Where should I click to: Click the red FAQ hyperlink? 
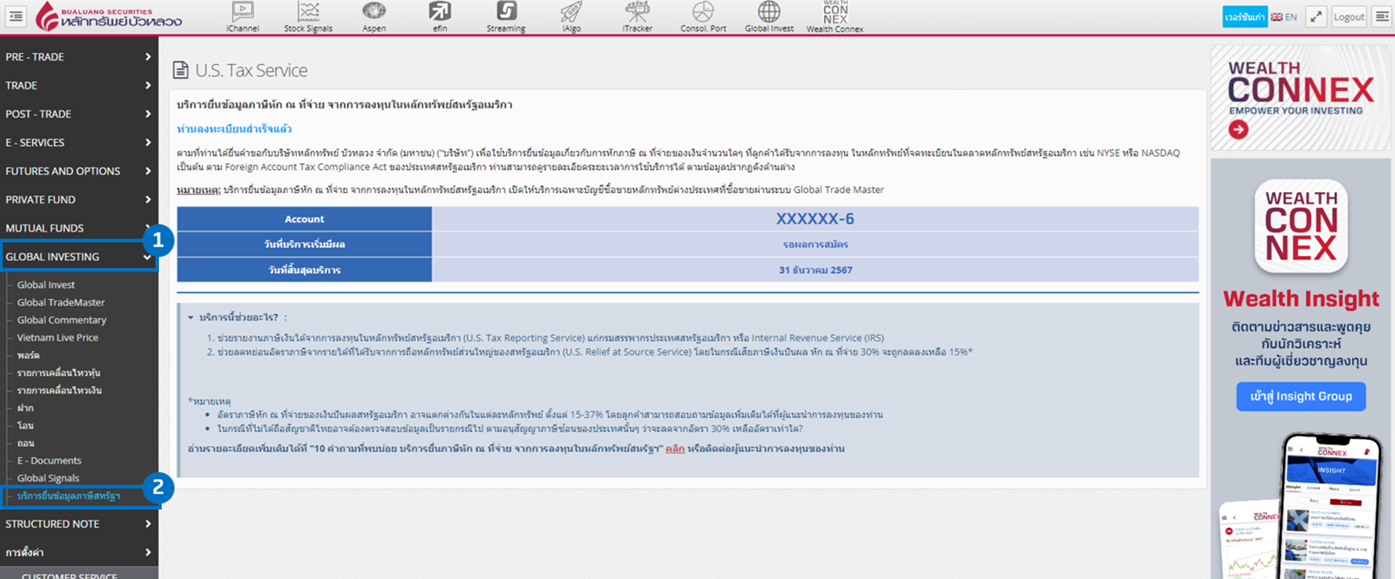[x=674, y=449]
